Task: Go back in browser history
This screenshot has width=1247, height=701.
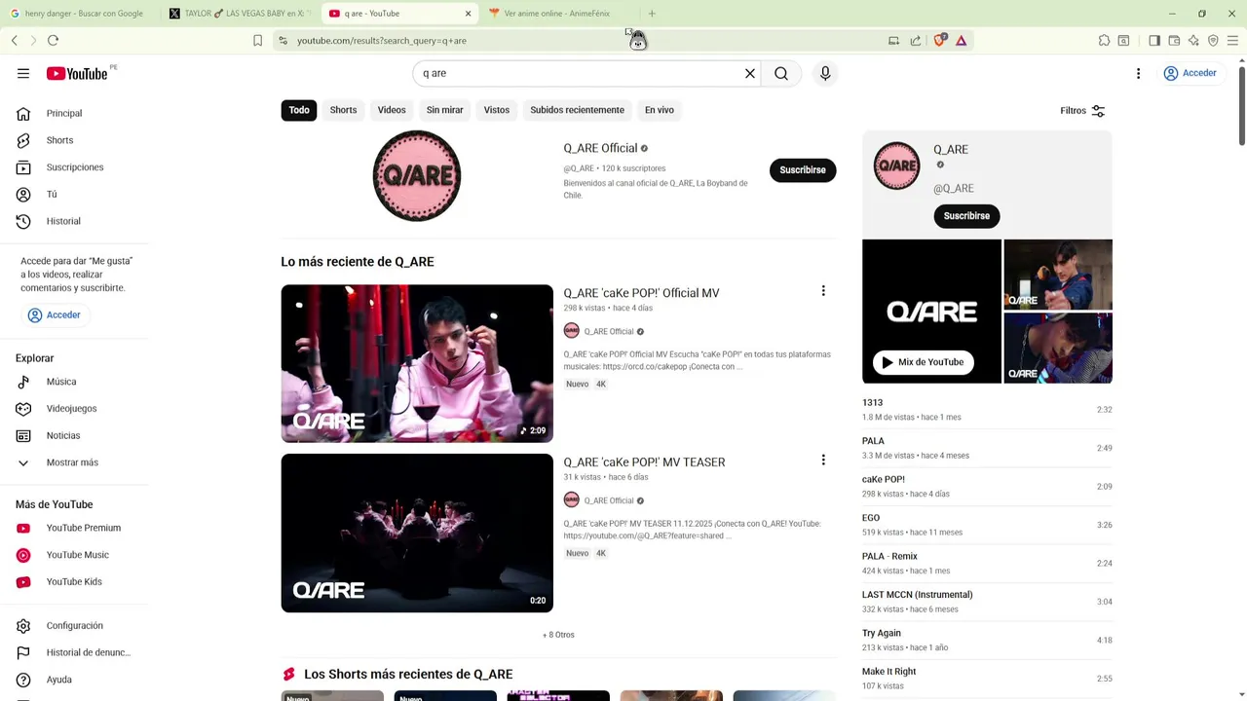Action: [x=15, y=40]
